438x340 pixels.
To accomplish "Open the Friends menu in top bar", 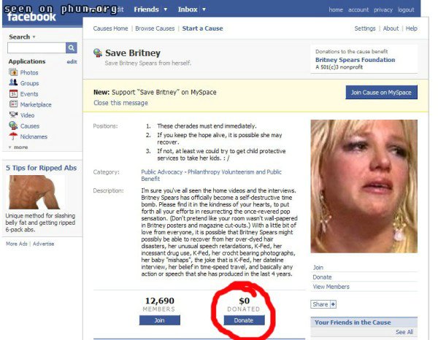I will [147, 9].
